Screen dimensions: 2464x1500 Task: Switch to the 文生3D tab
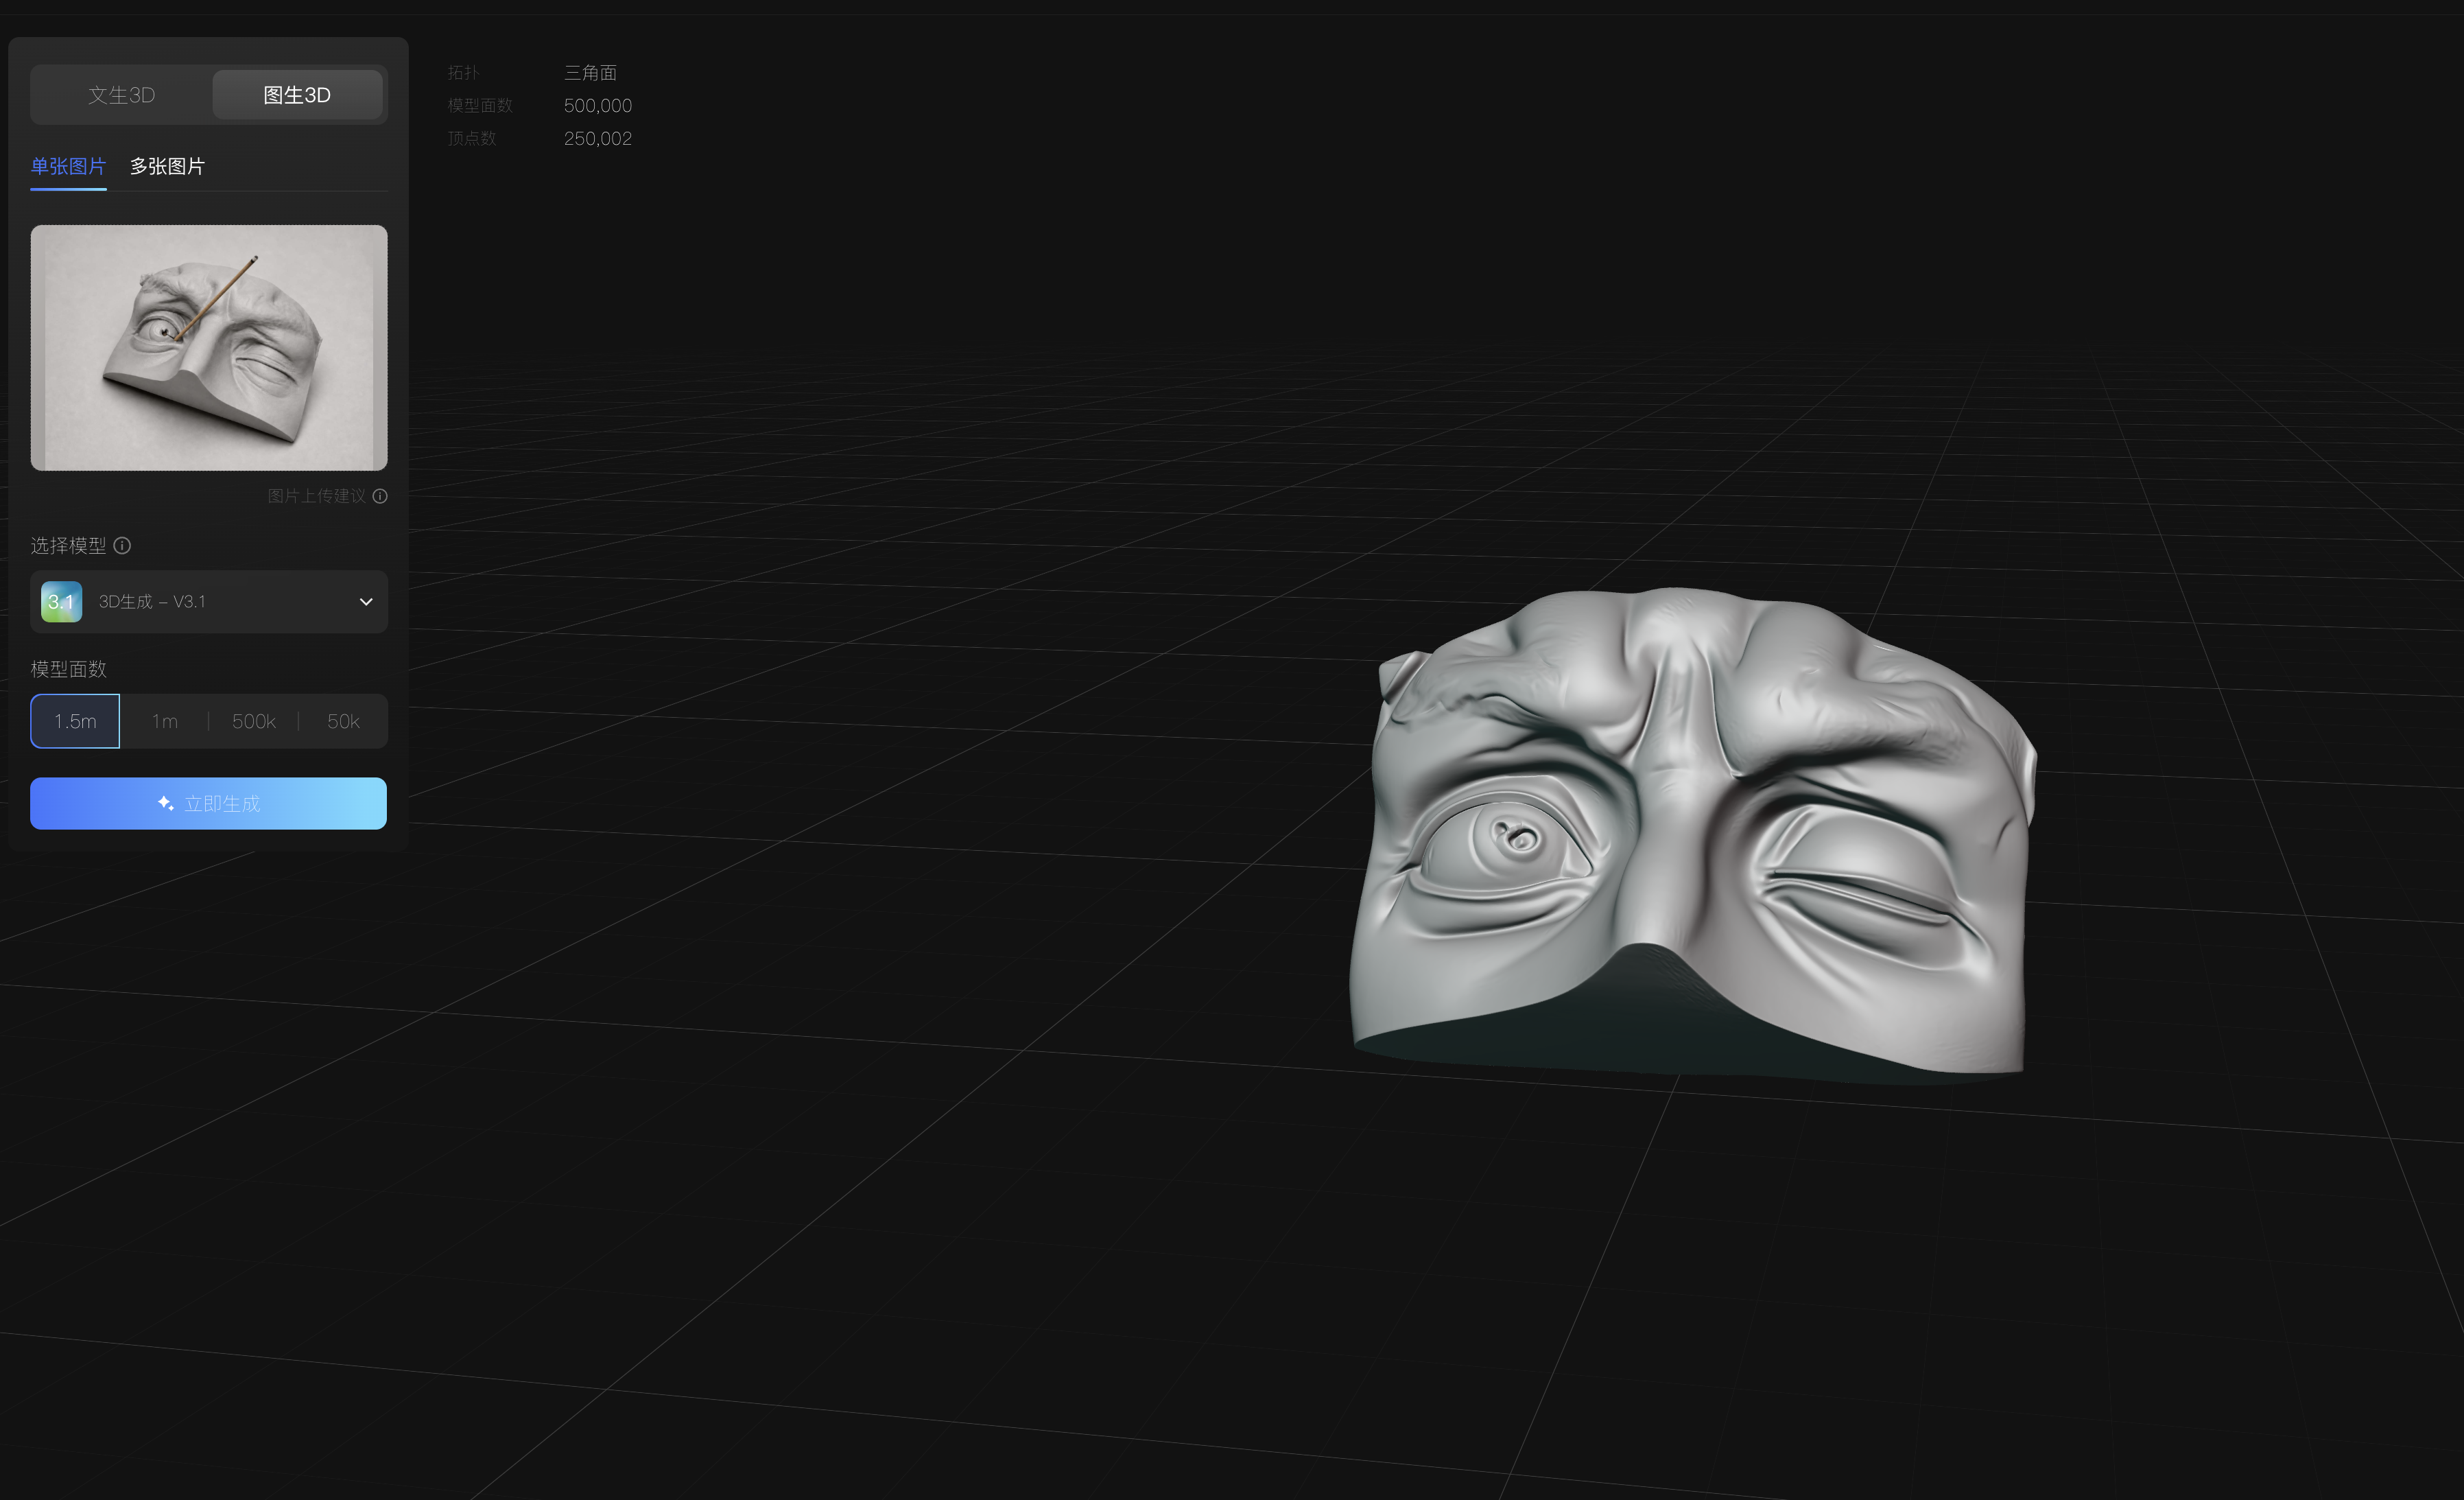121,95
